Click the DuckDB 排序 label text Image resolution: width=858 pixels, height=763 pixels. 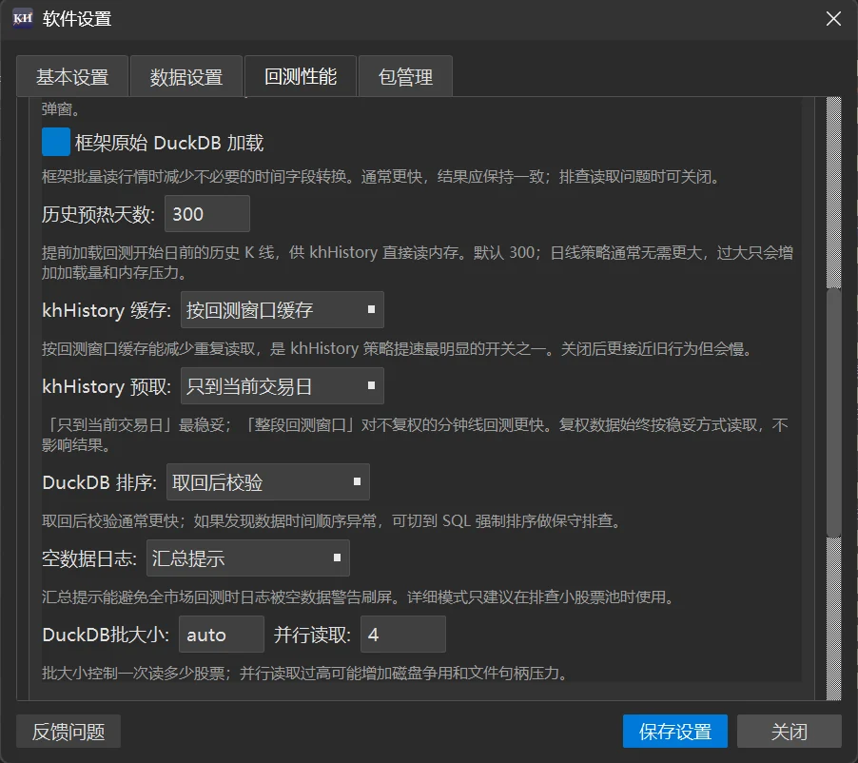100,482
